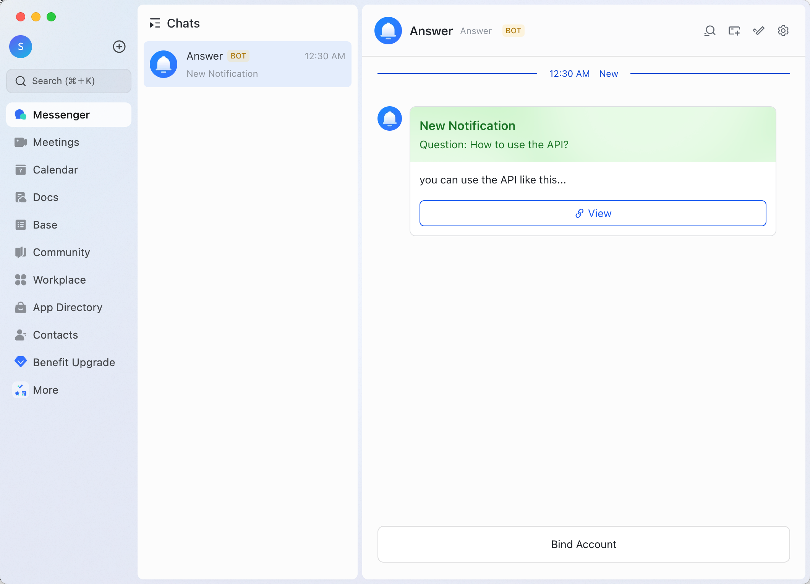Open Community from the sidebar
The height and width of the screenshot is (584, 810).
61,252
